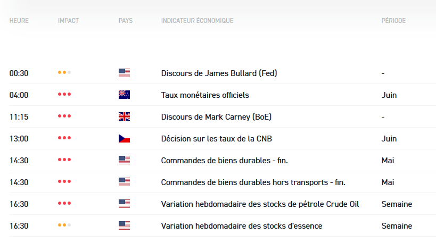Open Commandes de biens durables hors transports
Viewport: 436px width, 251px height.
(x=253, y=182)
